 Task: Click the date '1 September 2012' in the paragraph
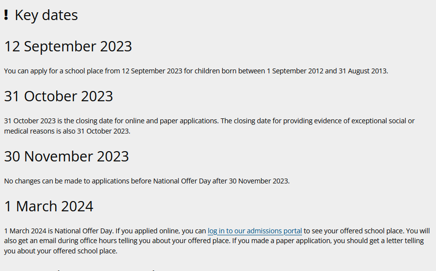point(295,71)
